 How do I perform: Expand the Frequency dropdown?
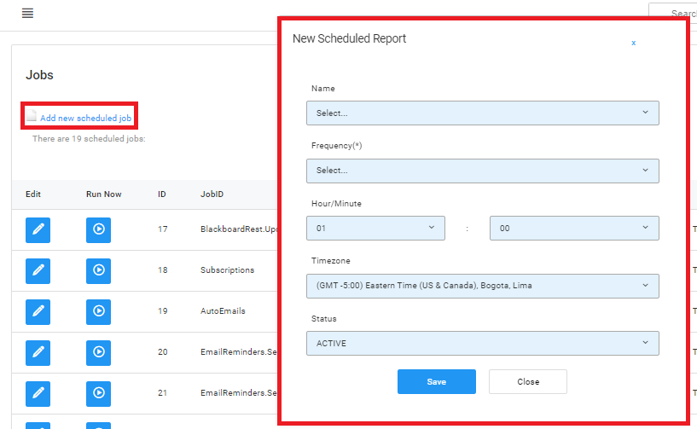(482, 171)
